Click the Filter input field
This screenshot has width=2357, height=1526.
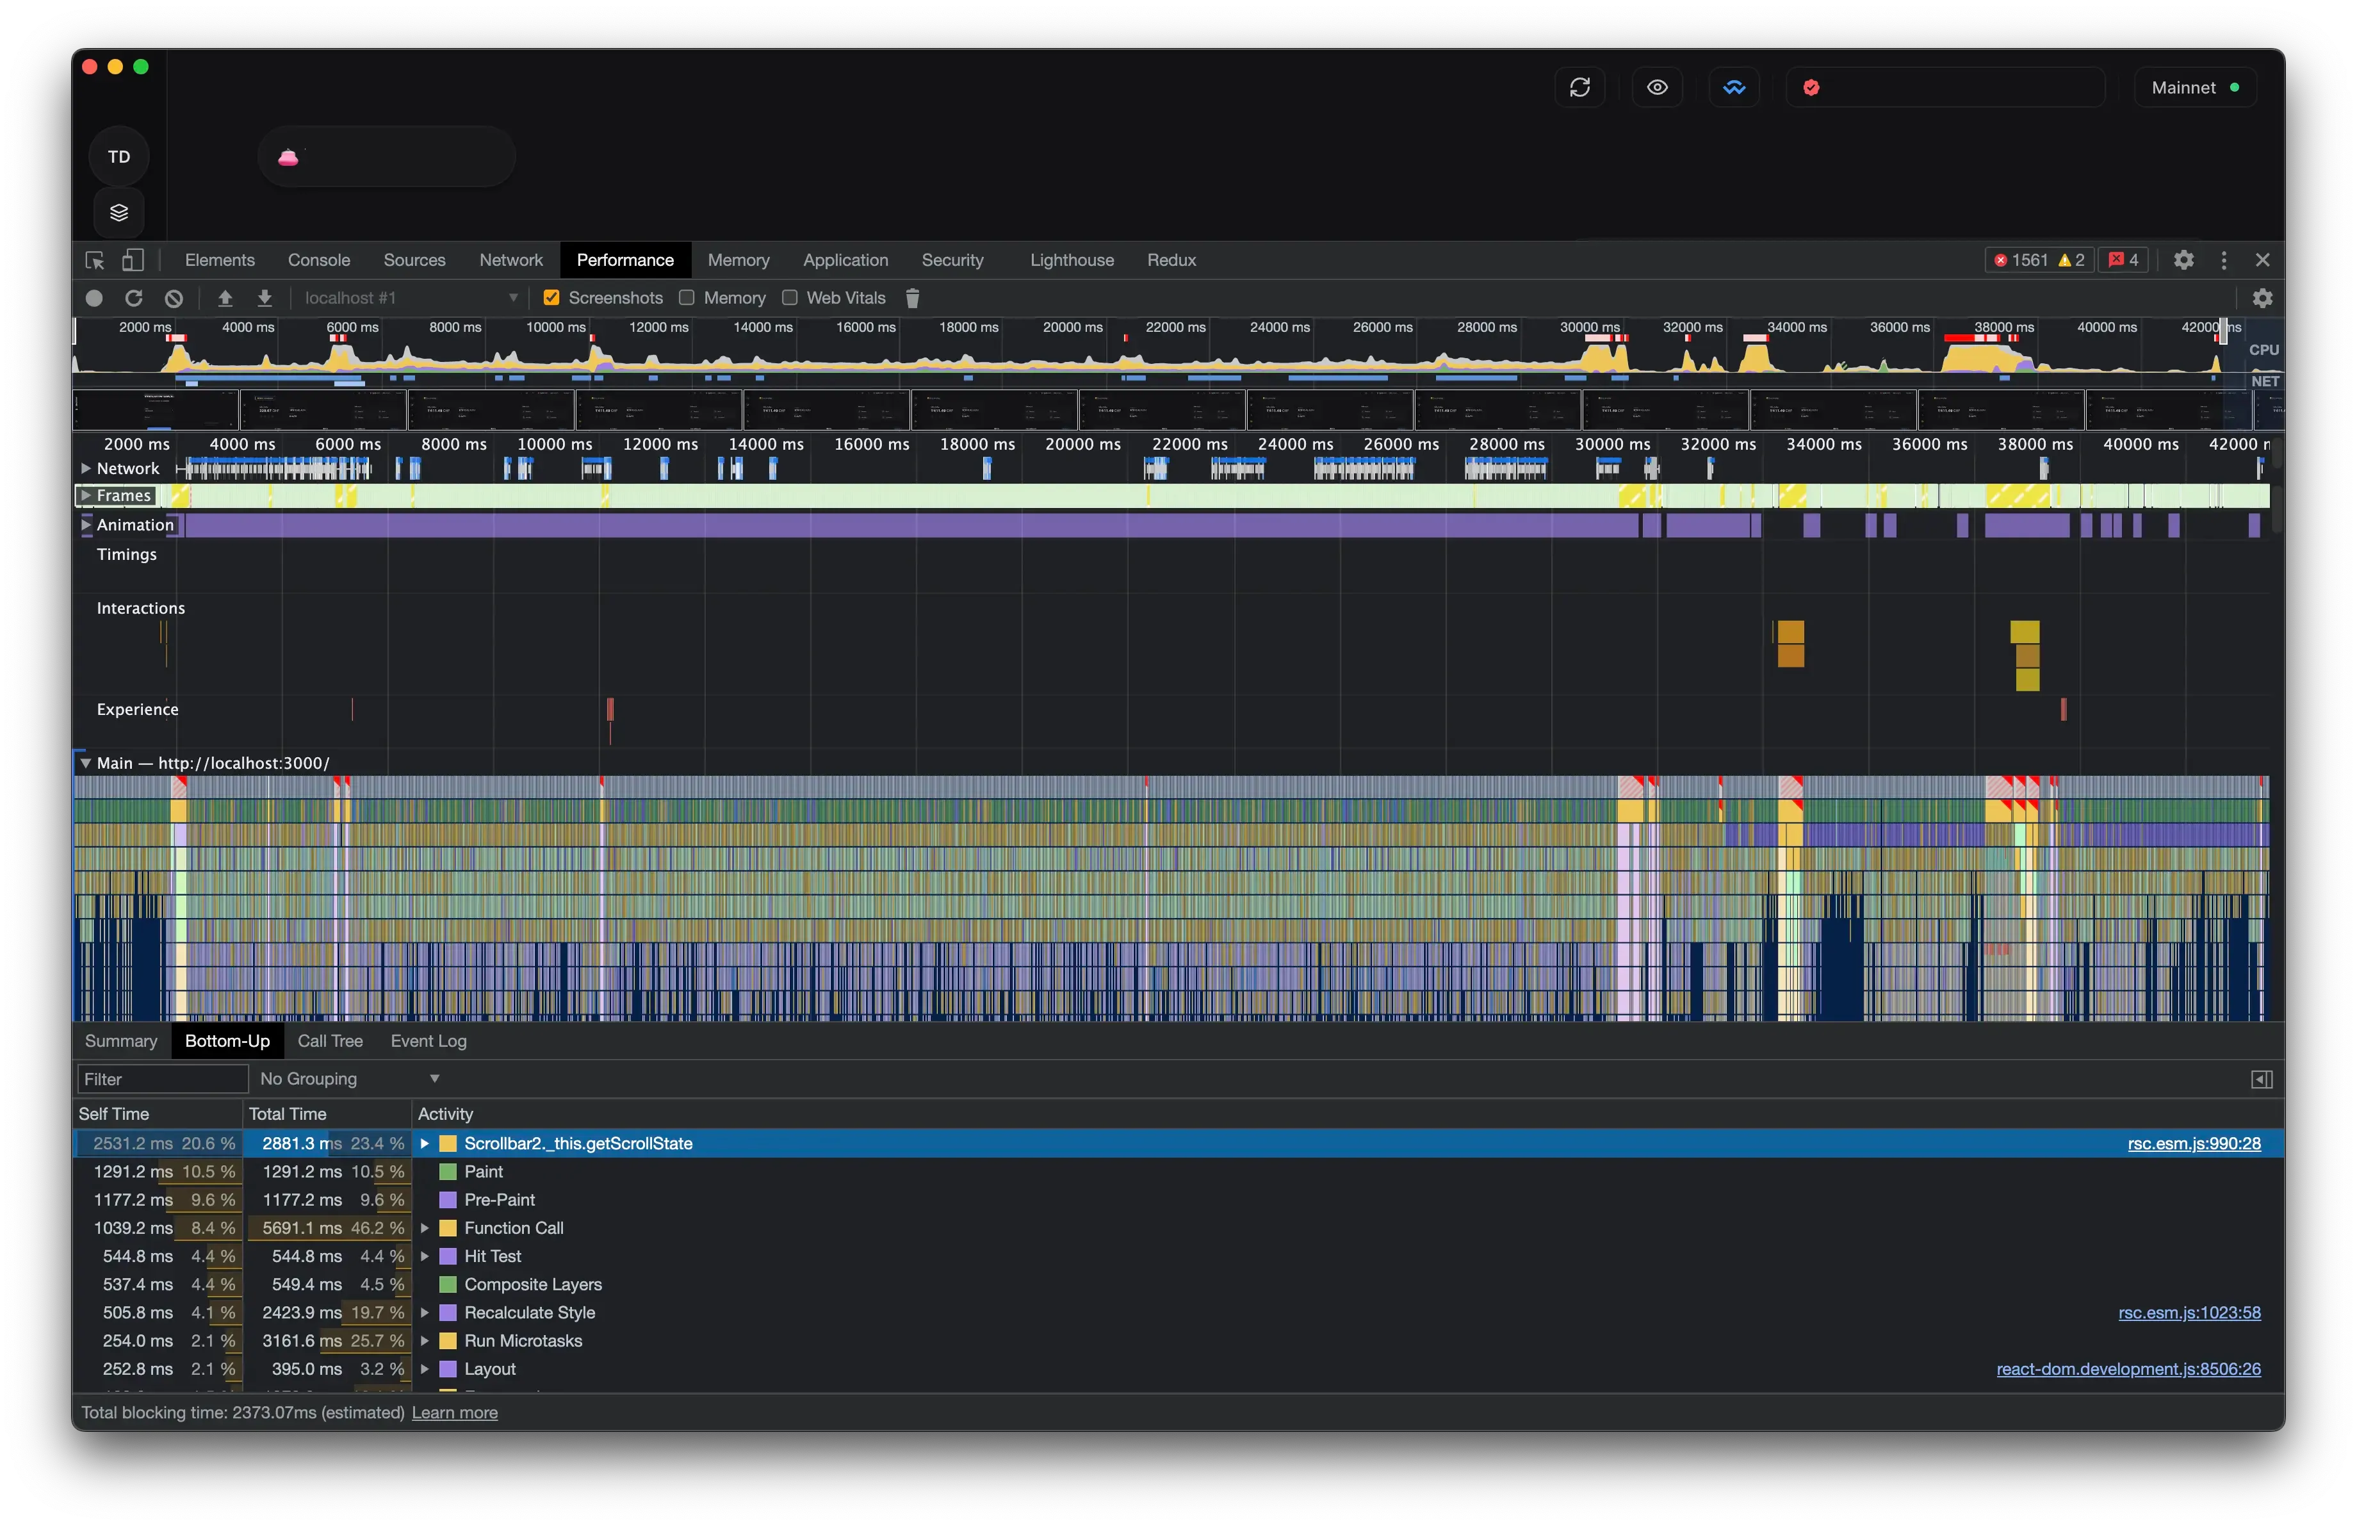(163, 1079)
